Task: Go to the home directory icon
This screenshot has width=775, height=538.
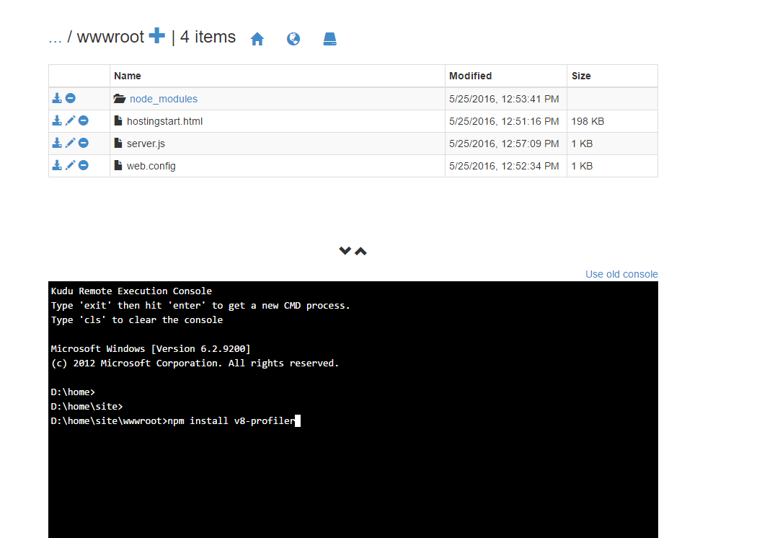Action: click(257, 38)
